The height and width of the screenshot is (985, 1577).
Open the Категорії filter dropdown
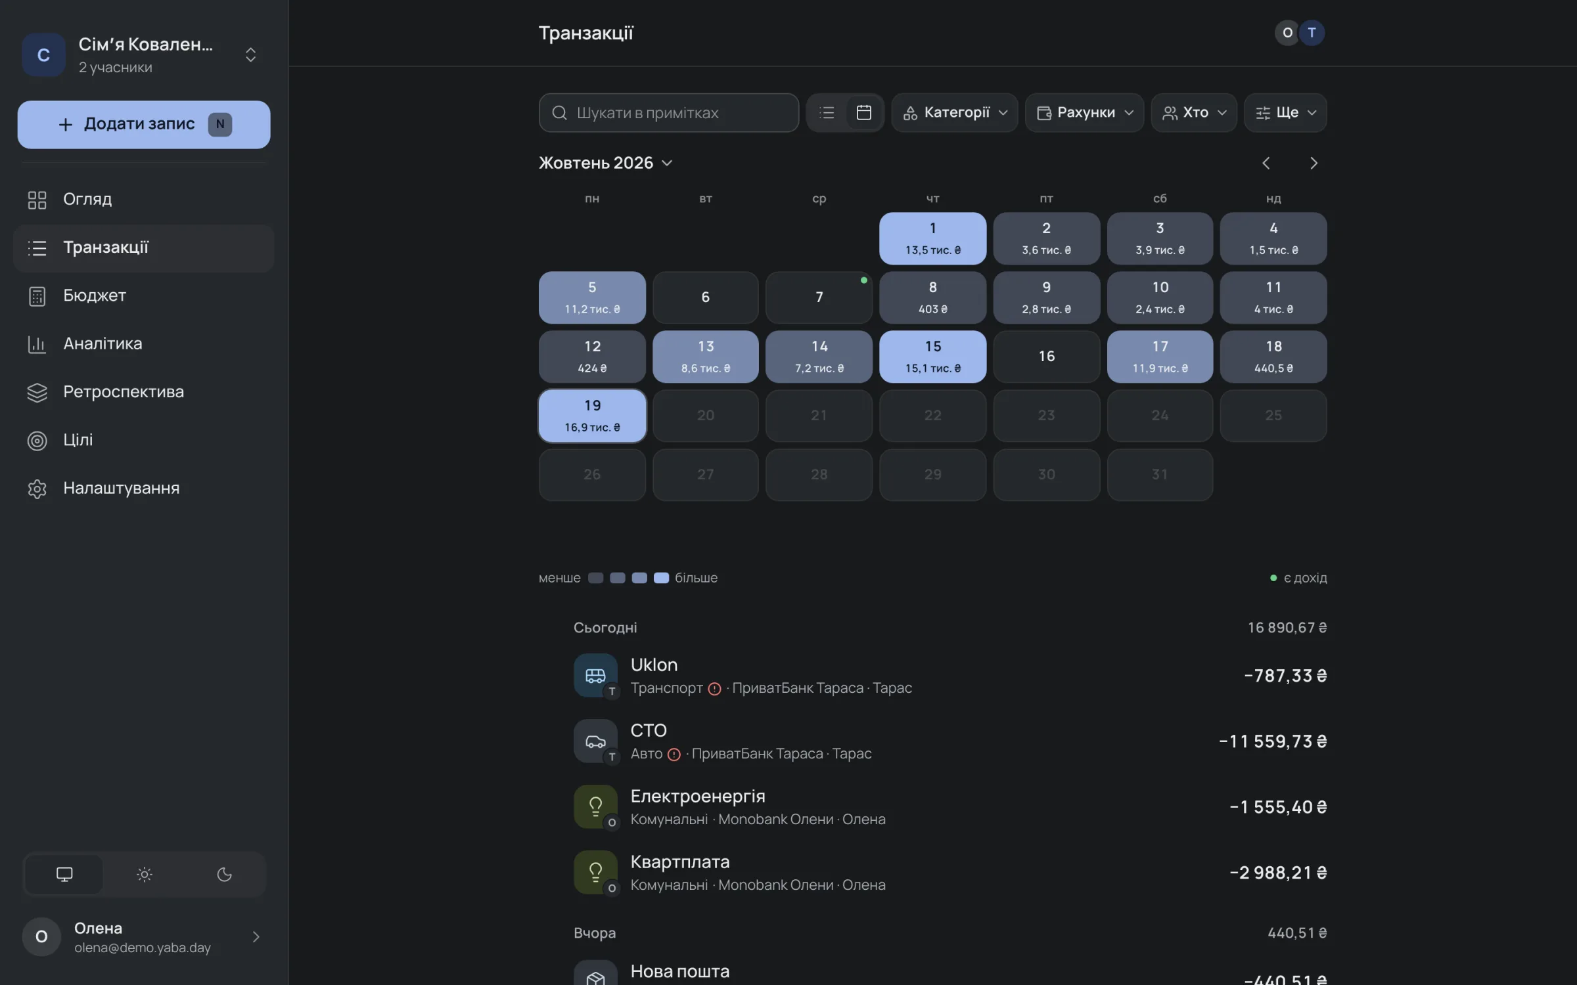point(954,113)
